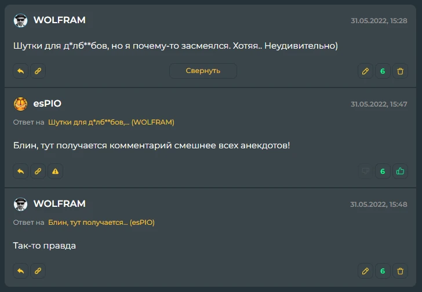
Task: Open quoted link 'Шутки для д*лб**бов,... (WOLFRAM)'
Action: point(111,122)
